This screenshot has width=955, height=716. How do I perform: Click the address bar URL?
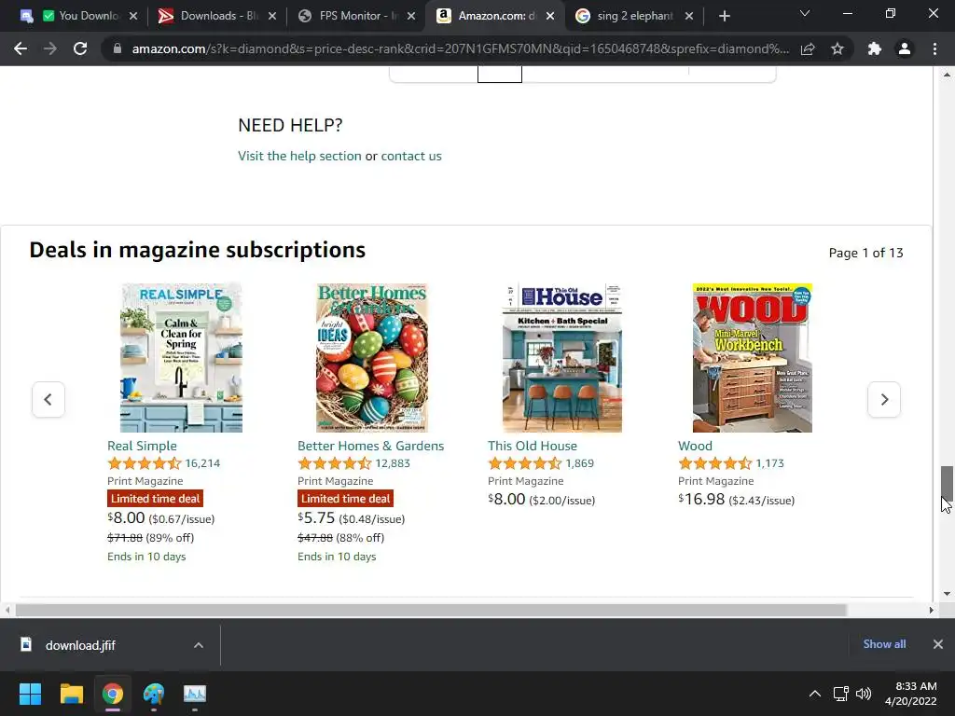point(461,48)
